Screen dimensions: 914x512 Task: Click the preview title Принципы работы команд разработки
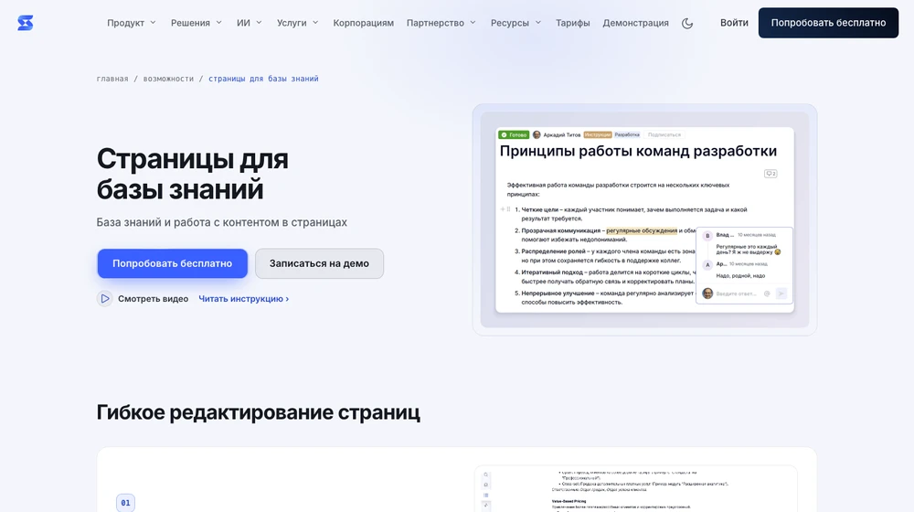coord(638,151)
